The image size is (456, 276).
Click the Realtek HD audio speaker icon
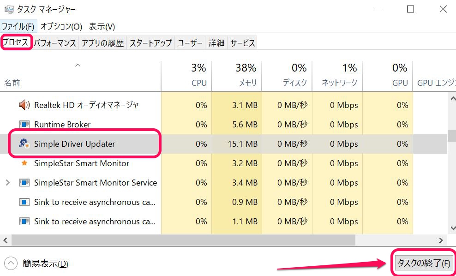point(24,105)
